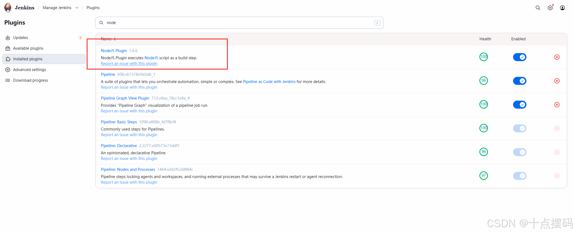
Task: Click the Plugins breadcrumb
Action: [x=93, y=8]
